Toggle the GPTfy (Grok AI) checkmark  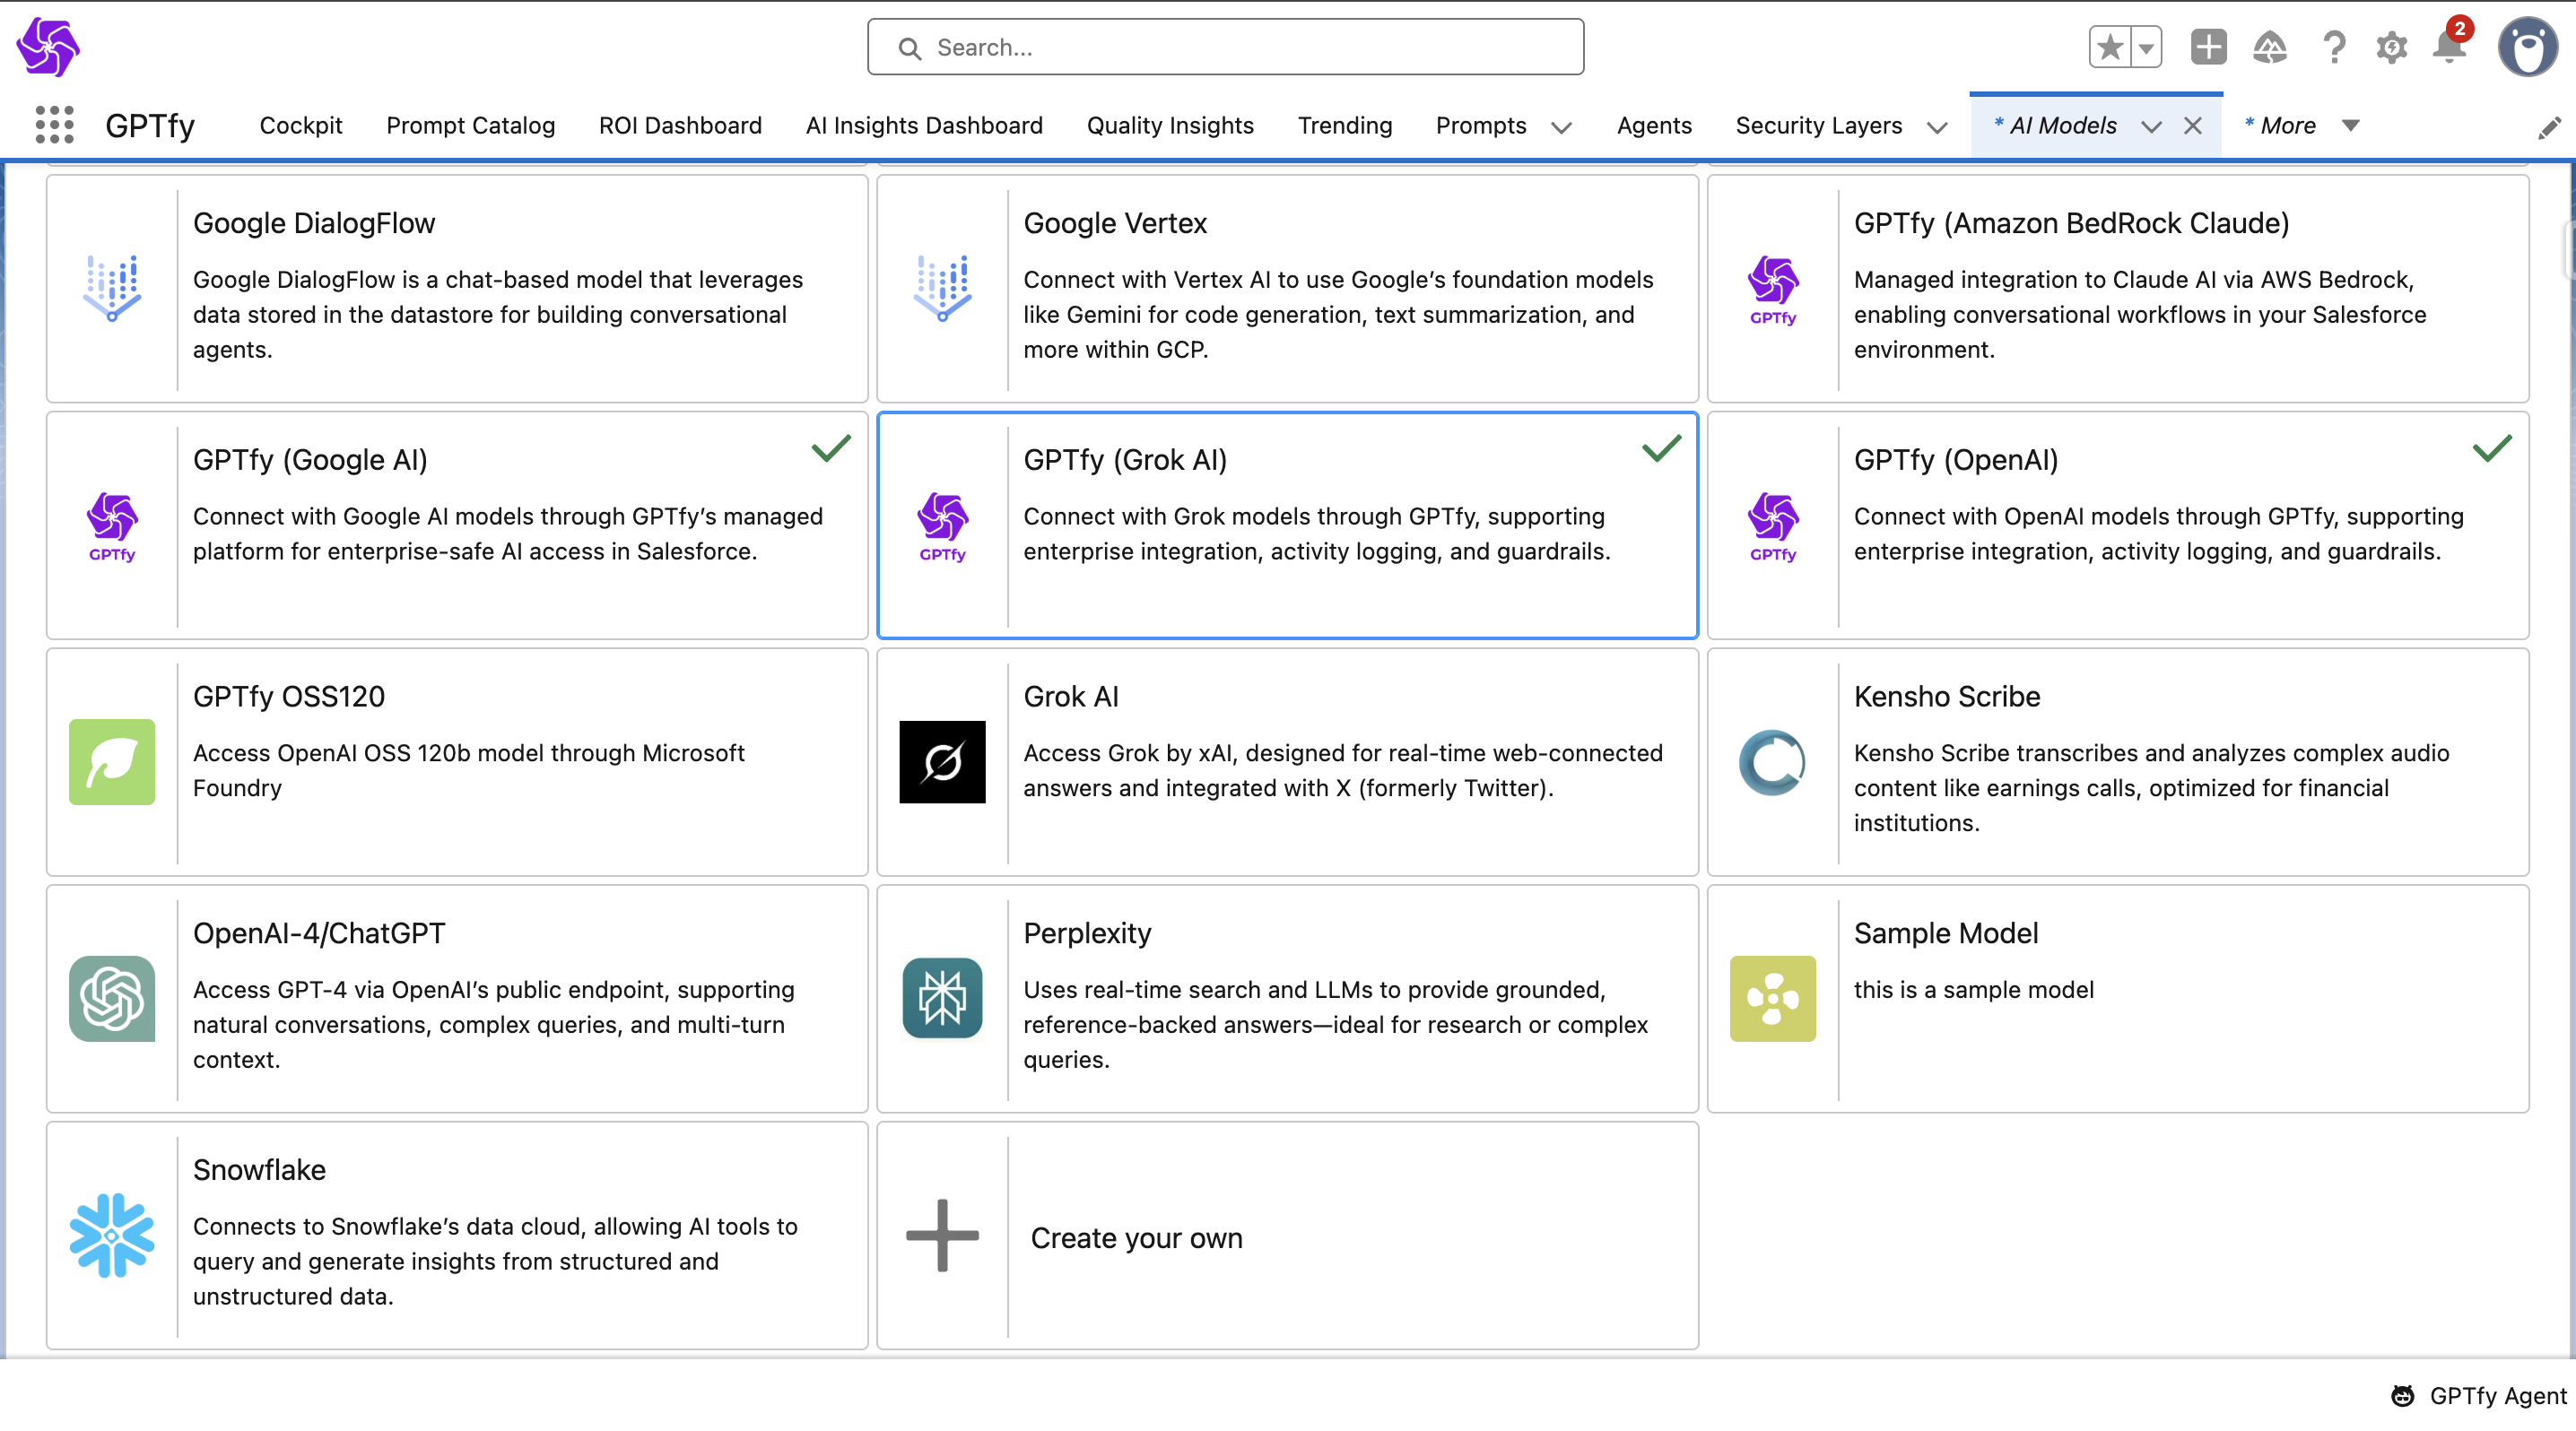point(1661,448)
